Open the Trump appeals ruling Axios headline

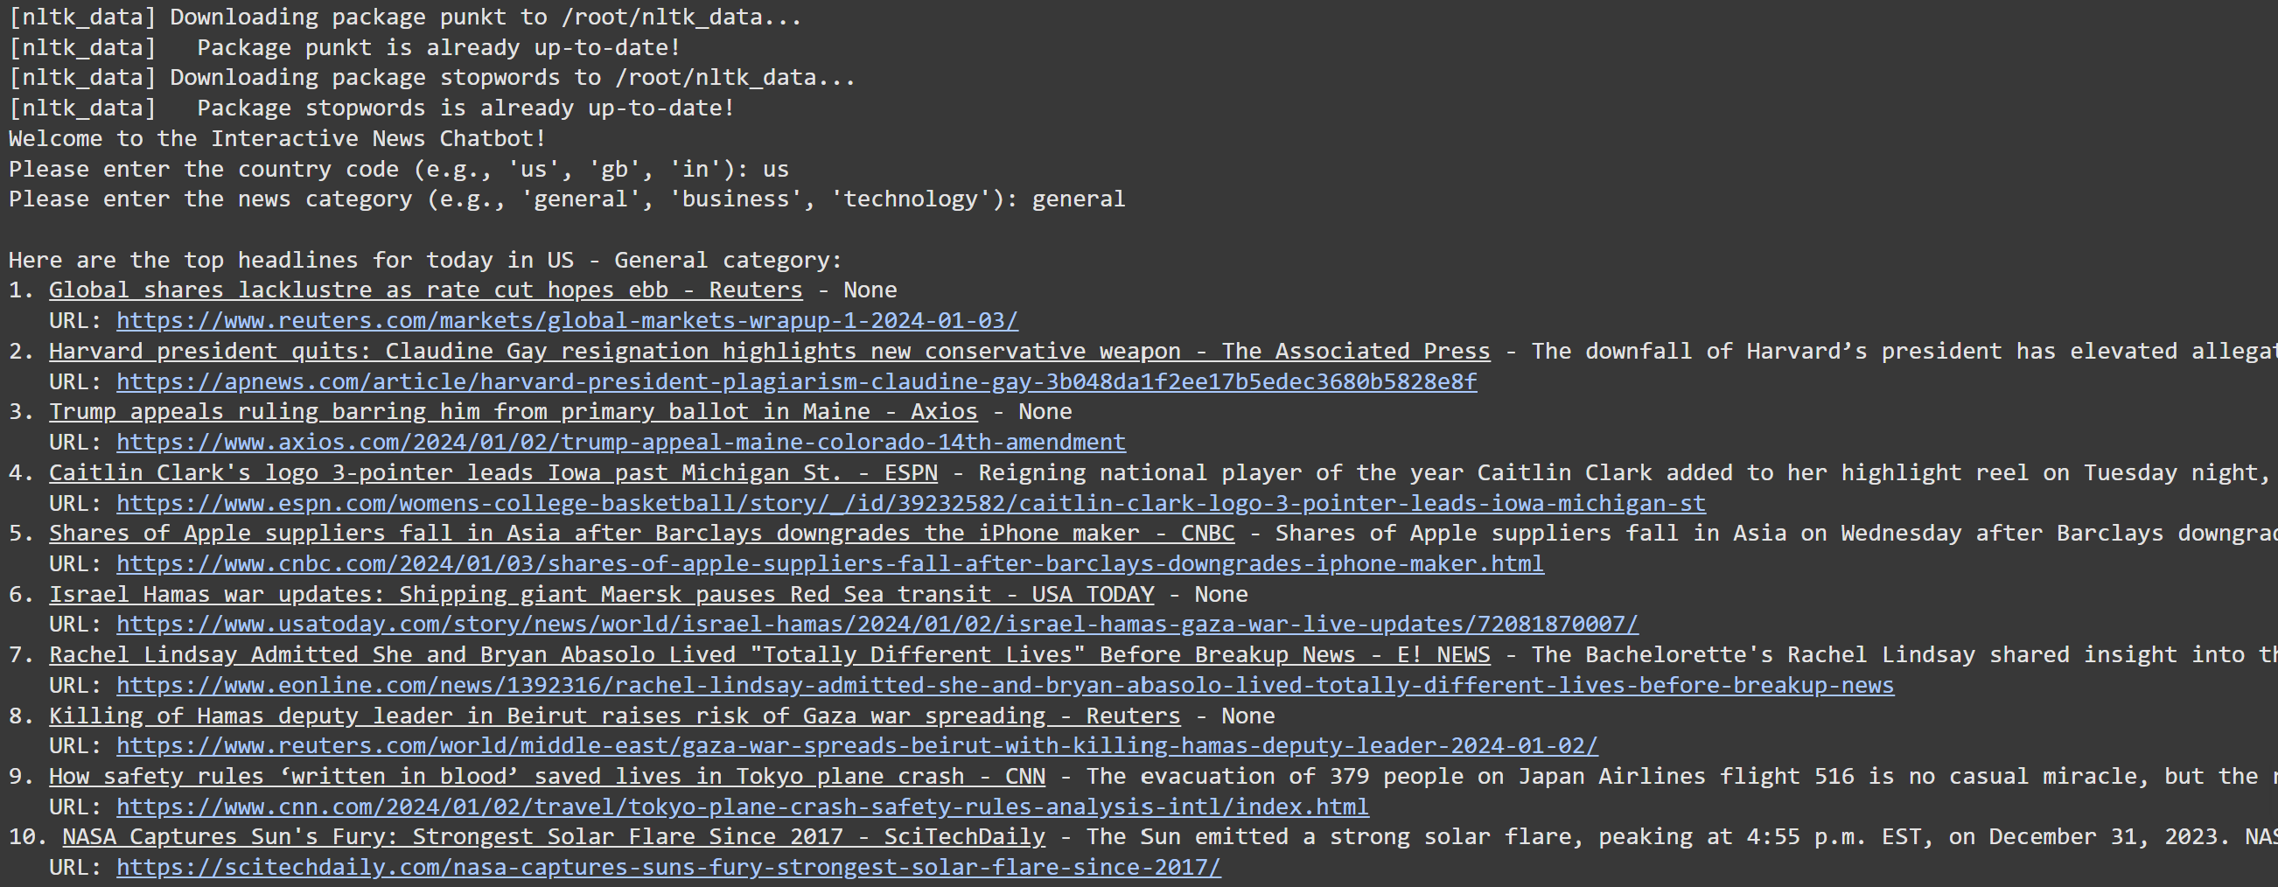(x=513, y=411)
